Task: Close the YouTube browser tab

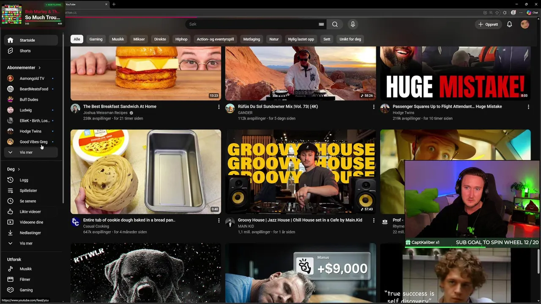Action: 106,4
